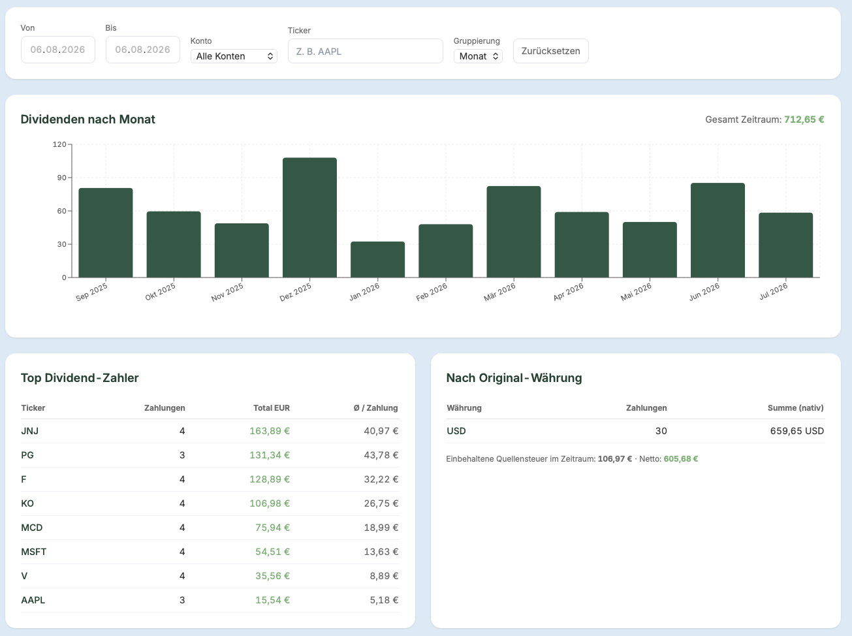Viewport: 852px width, 636px height.
Task: Click the withheld tax amount 106,97 €
Action: 615,459
